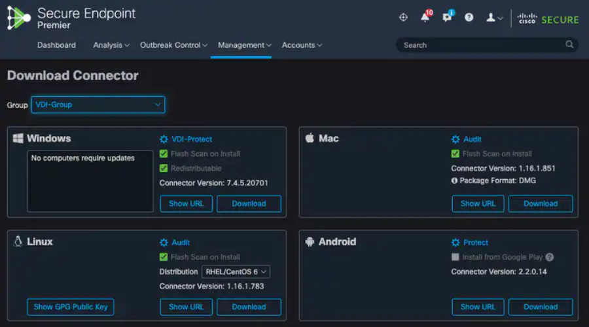Image resolution: width=589 pixels, height=327 pixels.
Task: Toggle Windows Flash Scan on Install checkbox
Action: point(164,154)
